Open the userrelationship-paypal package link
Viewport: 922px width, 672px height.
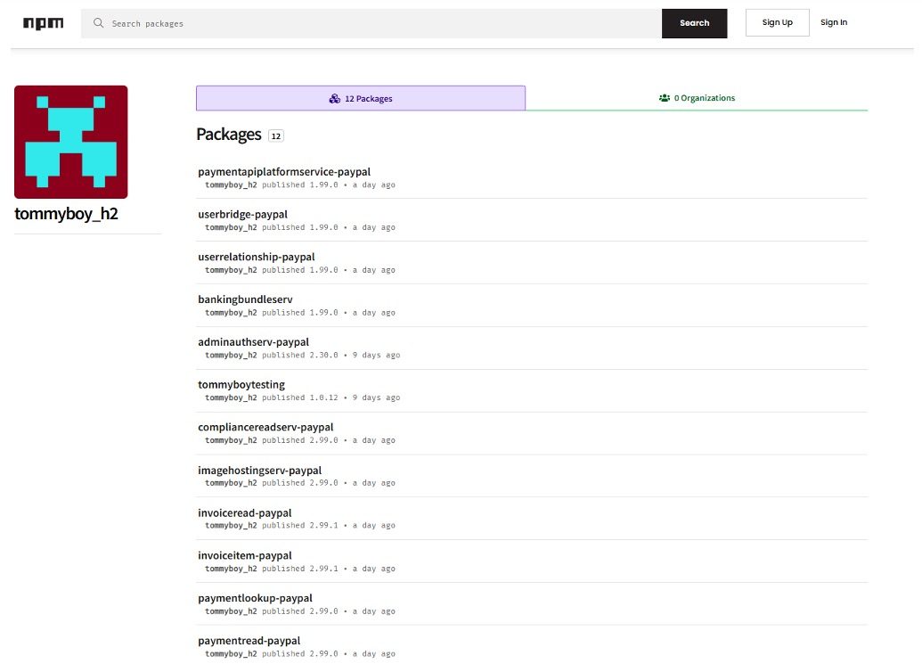coord(257,258)
